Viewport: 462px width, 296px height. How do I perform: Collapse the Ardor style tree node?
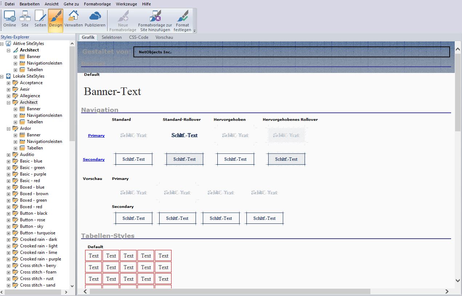click(8, 129)
